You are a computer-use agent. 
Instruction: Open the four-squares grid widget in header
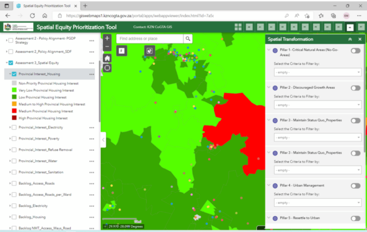238,27
